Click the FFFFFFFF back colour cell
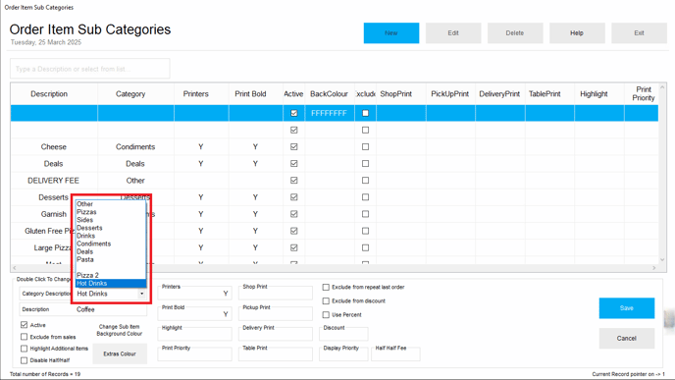Viewport: 675px width, 380px height. [329, 113]
